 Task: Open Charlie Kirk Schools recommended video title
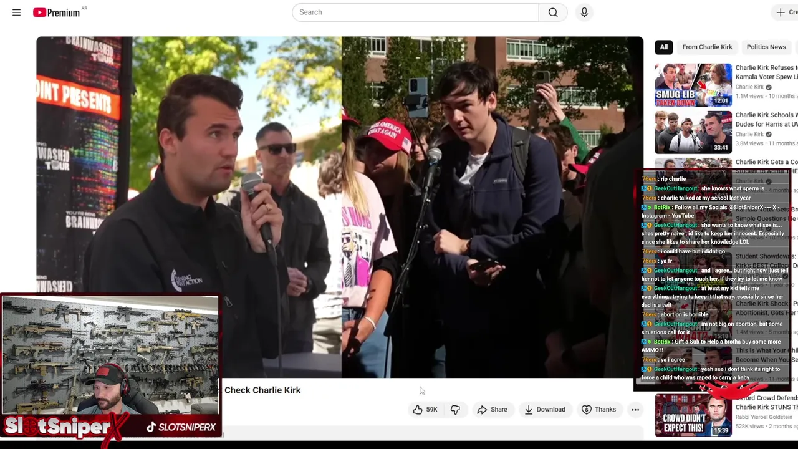point(766,120)
